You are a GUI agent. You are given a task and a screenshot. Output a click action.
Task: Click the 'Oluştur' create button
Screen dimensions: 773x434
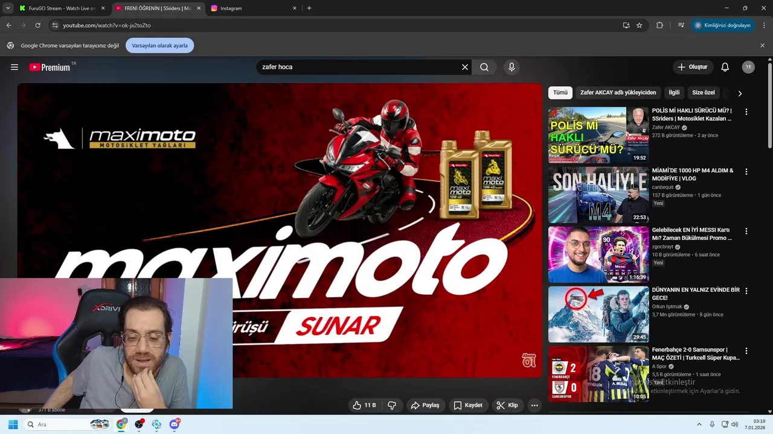click(x=693, y=67)
